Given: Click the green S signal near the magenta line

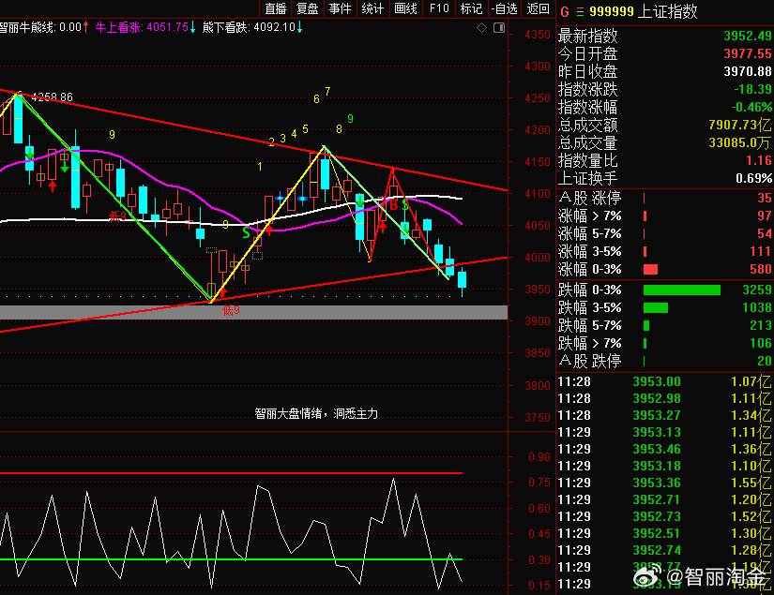Looking at the screenshot, I should pyautogui.click(x=246, y=232).
